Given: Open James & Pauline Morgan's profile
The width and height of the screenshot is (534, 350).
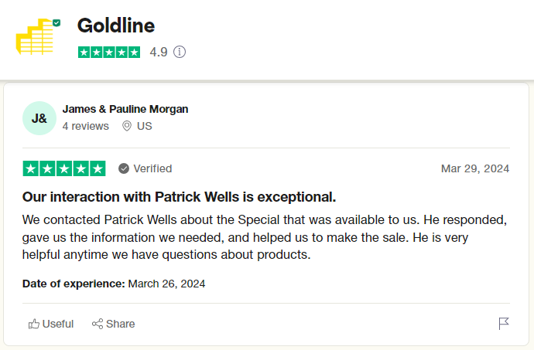Looking at the screenshot, I should pyautogui.click(x=125, y=109).
